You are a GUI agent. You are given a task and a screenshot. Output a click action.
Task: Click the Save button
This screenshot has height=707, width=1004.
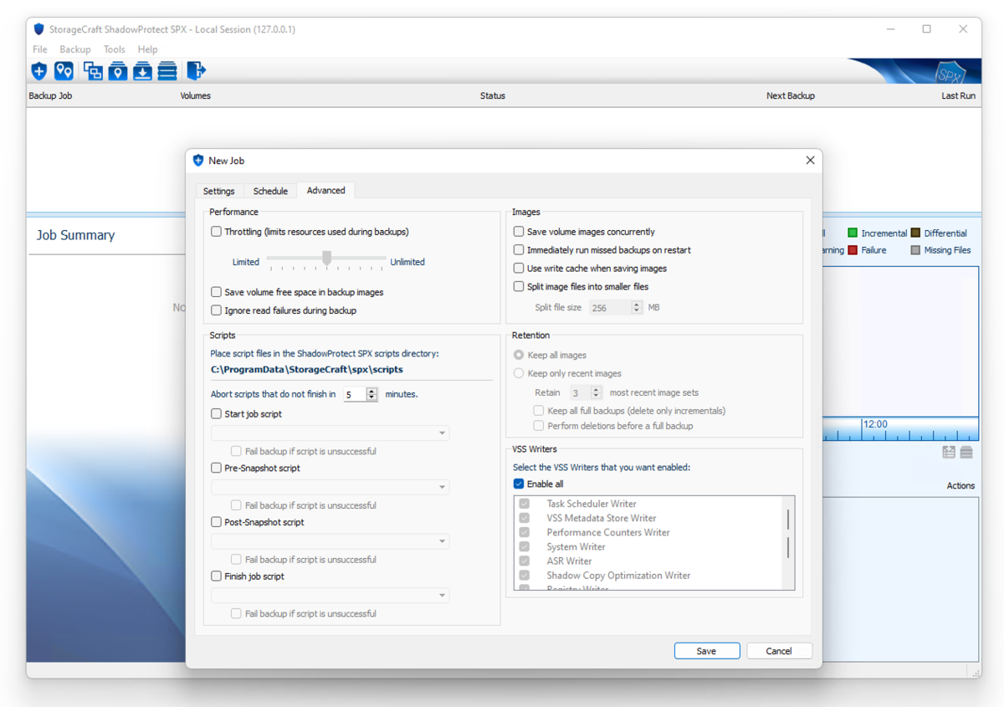(x=706, y=651)
